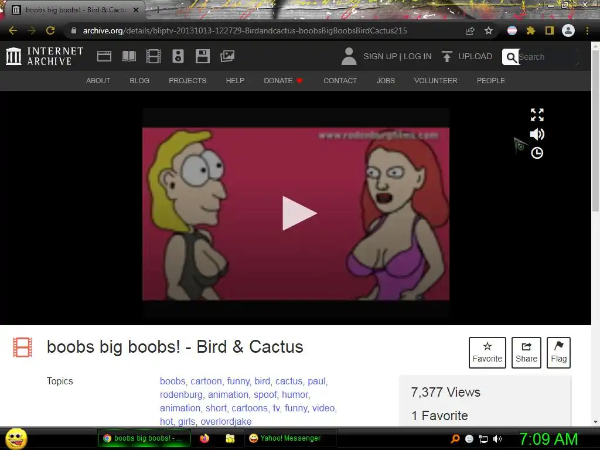Toggle fullscreen in the video player
Screen dimensions: 600x450
pyautogui.click(x=537, y=115)
